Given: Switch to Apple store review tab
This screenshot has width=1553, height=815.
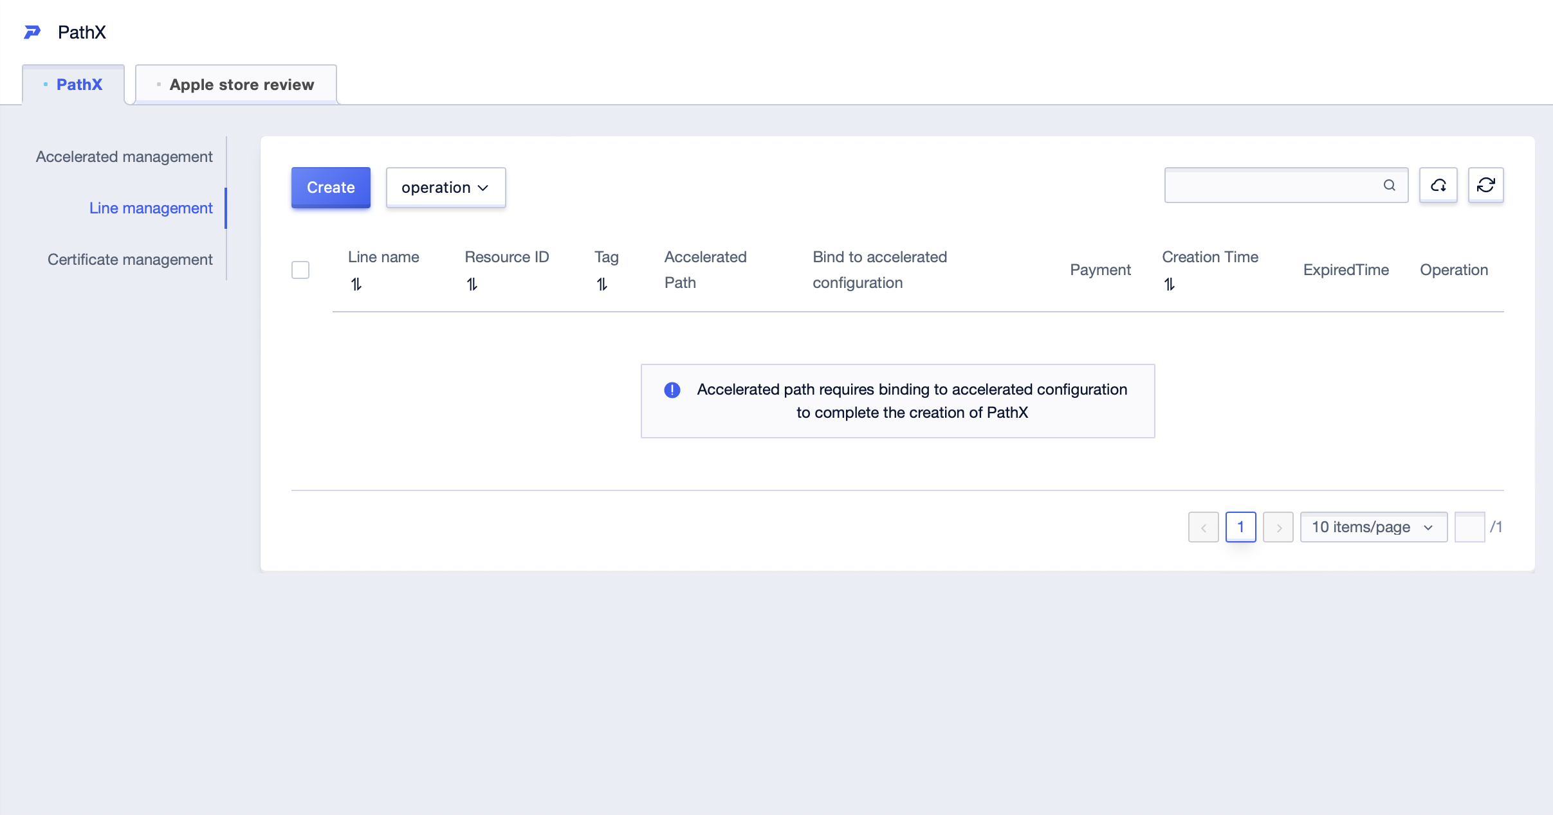Looking at the screenshot, I should click(236, 85).
